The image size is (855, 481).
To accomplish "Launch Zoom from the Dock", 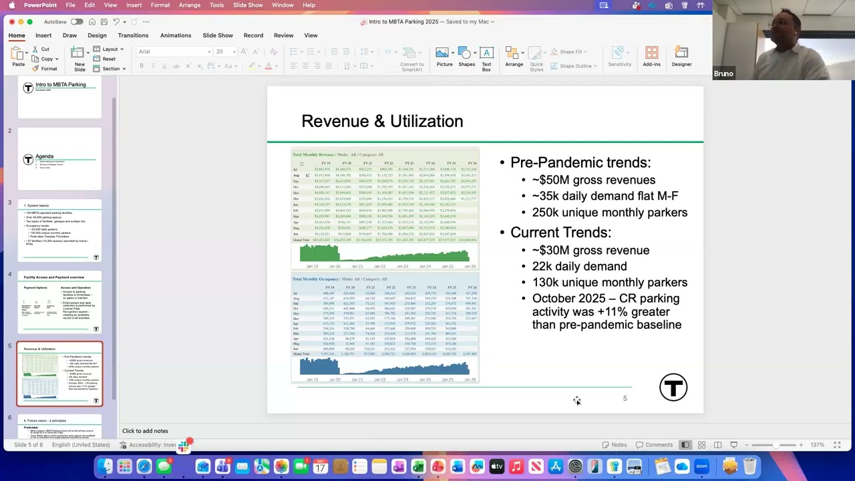I will coord(701,466).
